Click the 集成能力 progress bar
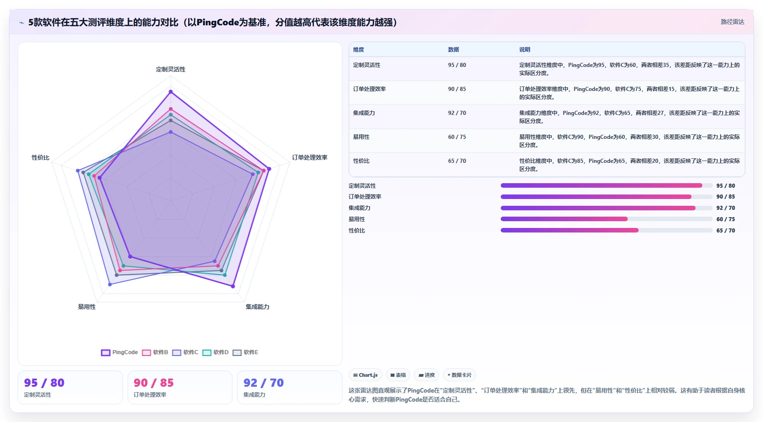The width and height of the screenshot is (763, 422). 607,208
